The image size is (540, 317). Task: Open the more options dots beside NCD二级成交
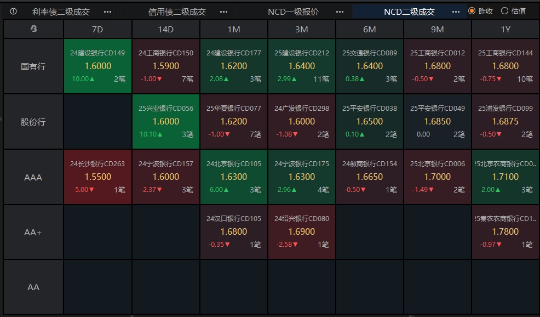tap(456, 12)
